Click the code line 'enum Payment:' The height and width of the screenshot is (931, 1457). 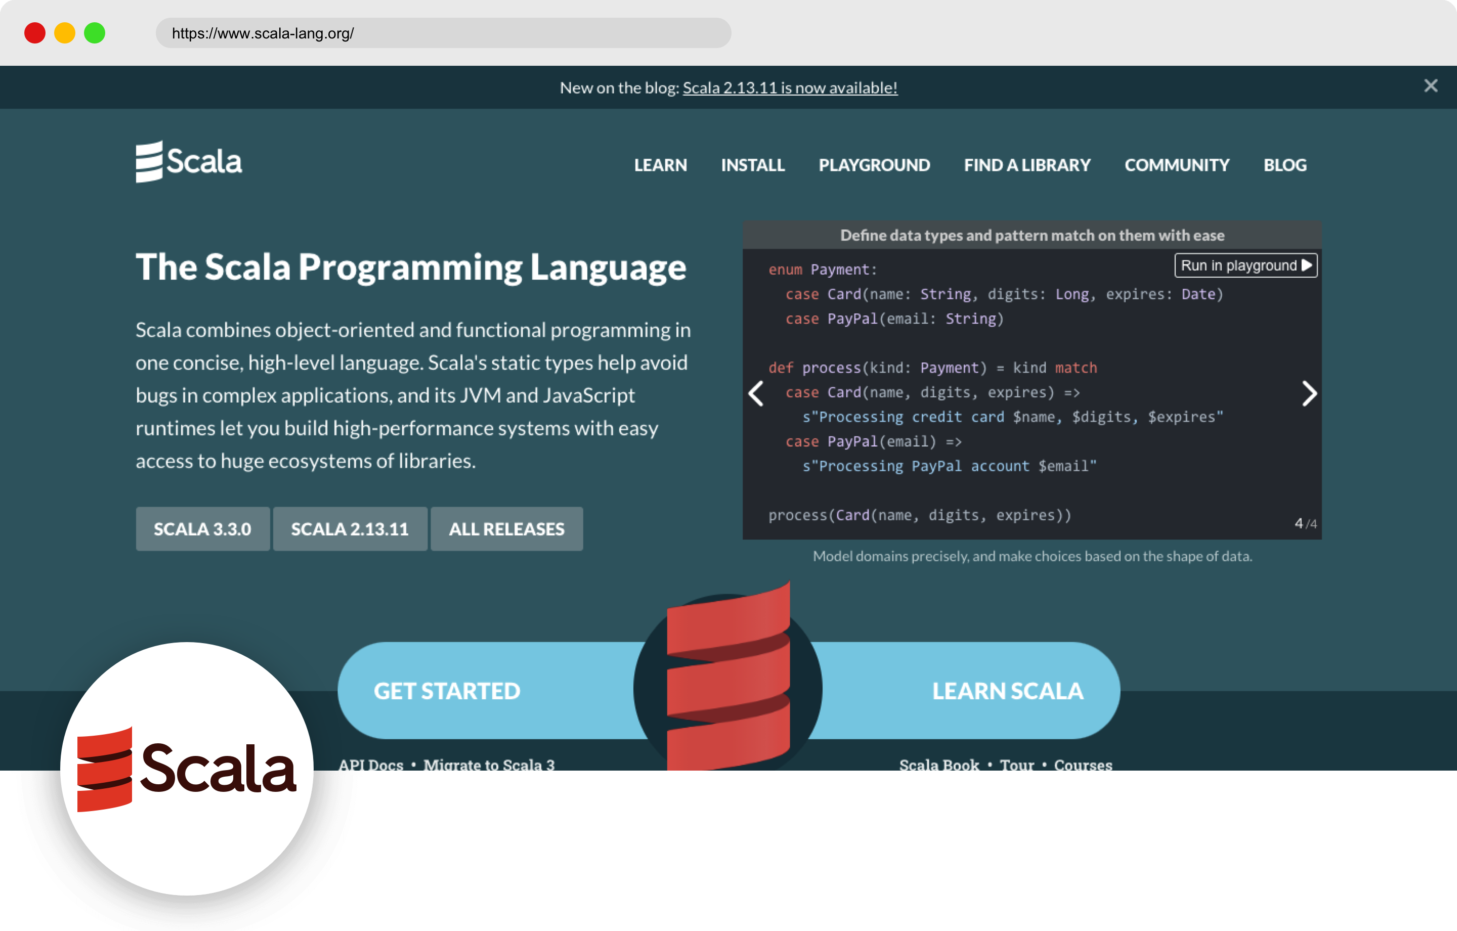click(822, 270)
